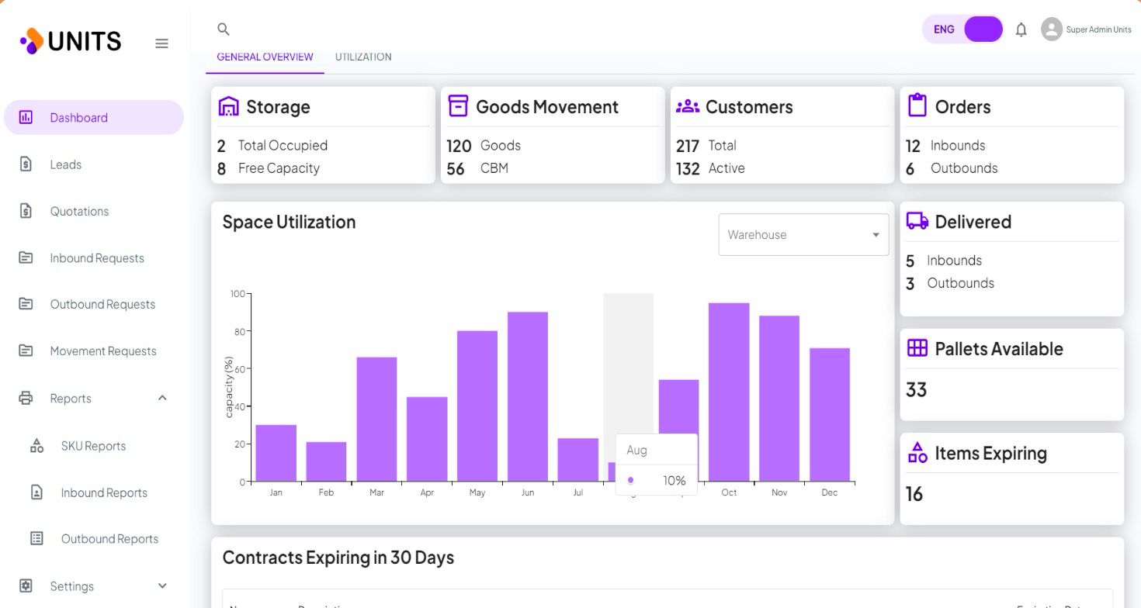Click the Delivered truck icon
Screen dimensions: 1141x608
(917, 221)
